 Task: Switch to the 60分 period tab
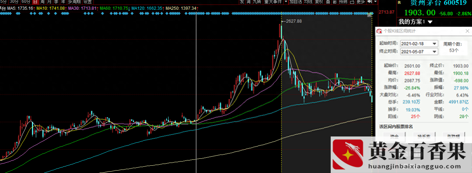pyautogui.click(x=26, y=2)
